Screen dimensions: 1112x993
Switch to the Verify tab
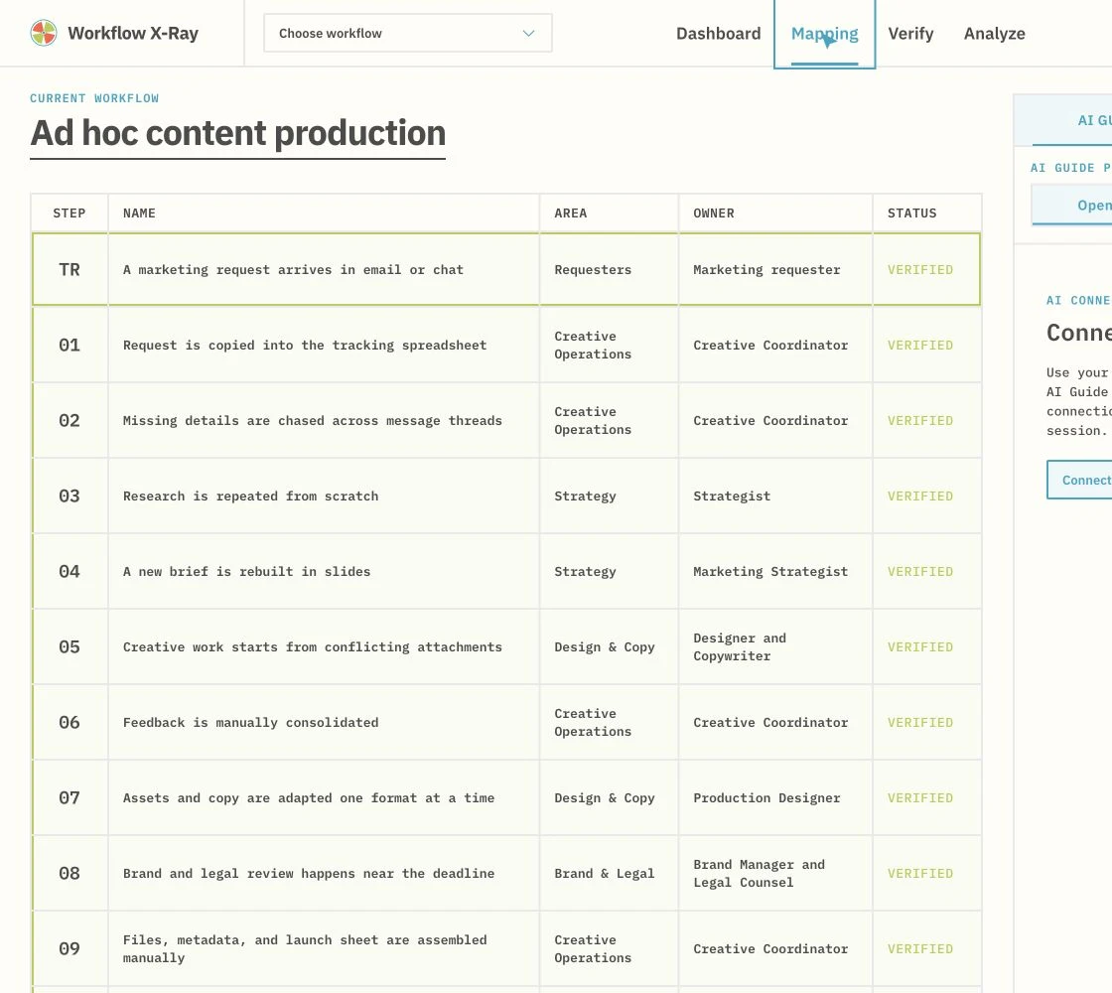coord(910,34)
